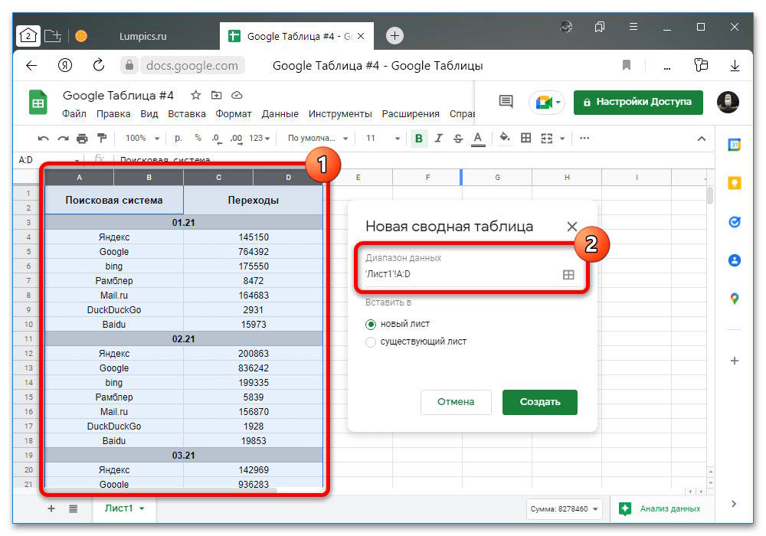This screenshot has width=766, height=536.
Task: Switch to the Lumpics.ru browser tab
Action: pos(142,36)
